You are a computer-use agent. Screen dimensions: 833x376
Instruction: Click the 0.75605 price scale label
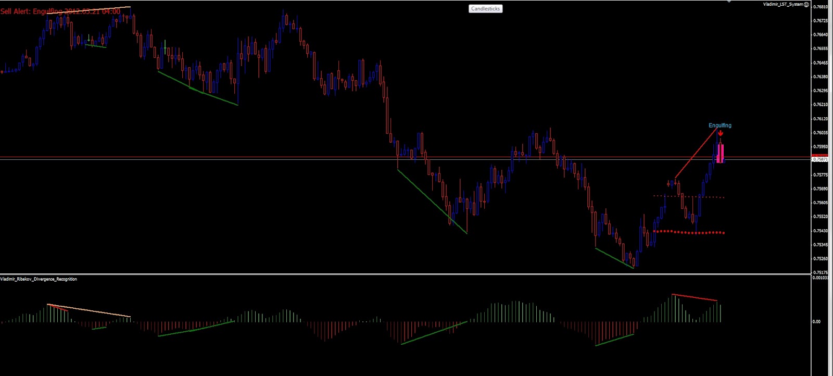[821, 203]
